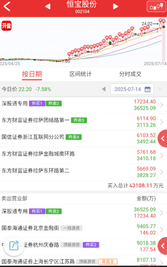This screenshot has width=167, height=267.
Task: Switch to next stock with right triangle
Action: [x=116, y=7]
